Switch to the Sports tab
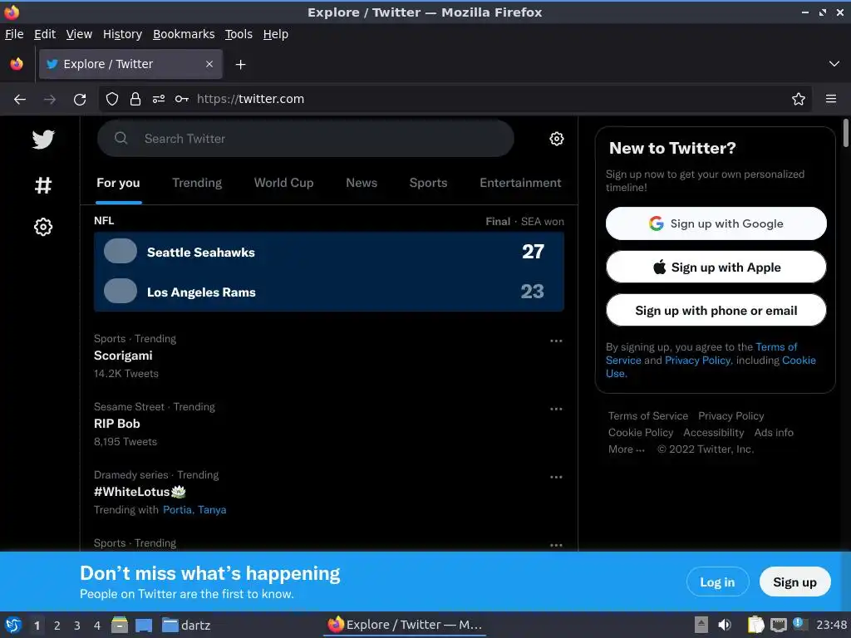This screenshot has height=638, width=851. click(428, 183)
